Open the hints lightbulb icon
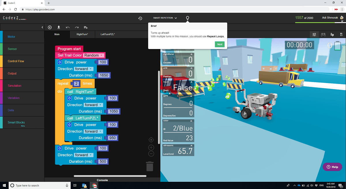Image resolution: width=346 pixels, height=189 pixels. click(187, 18)
